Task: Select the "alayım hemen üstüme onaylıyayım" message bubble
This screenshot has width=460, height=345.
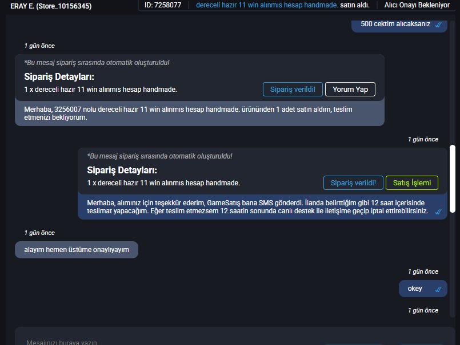Action: click(x=77, y=250)
